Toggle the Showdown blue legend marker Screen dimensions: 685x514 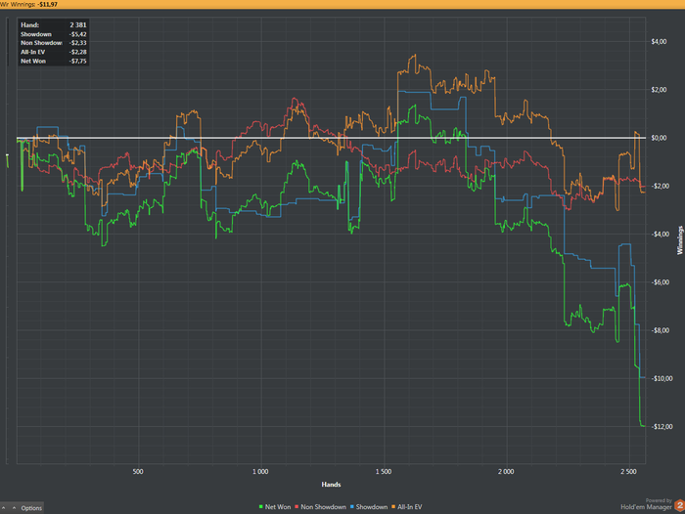352,507
